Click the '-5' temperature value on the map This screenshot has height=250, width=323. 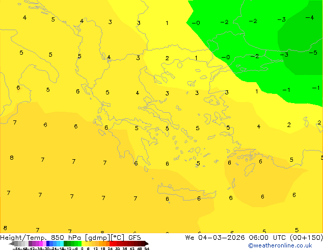[x=313, y=53]
